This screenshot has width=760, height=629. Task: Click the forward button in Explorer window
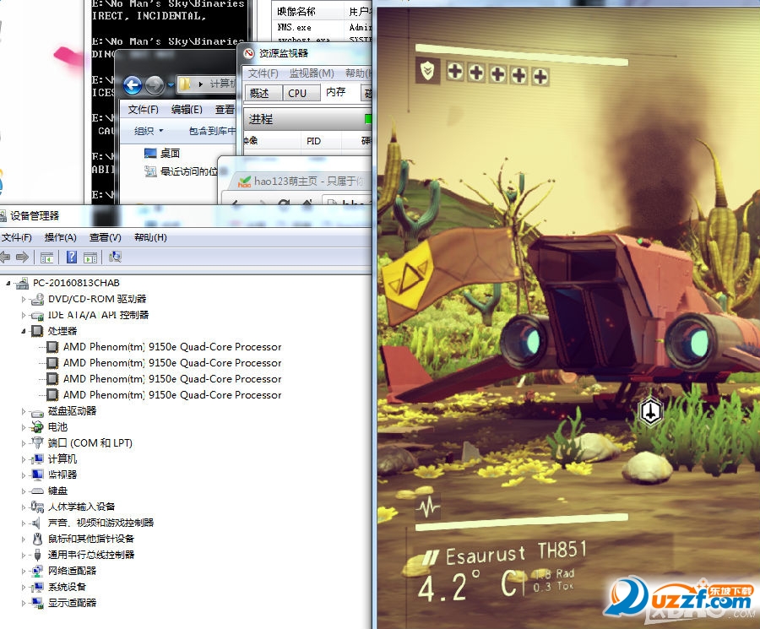point(155,86)
